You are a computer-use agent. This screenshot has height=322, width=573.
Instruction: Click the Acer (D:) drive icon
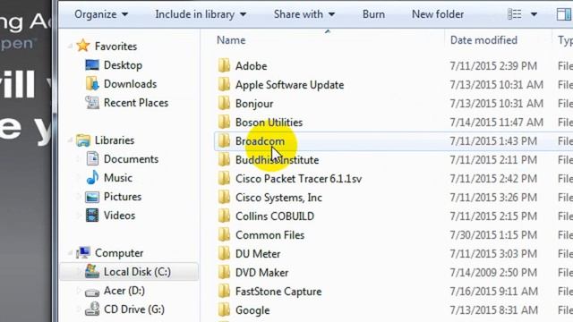(92, 292)
